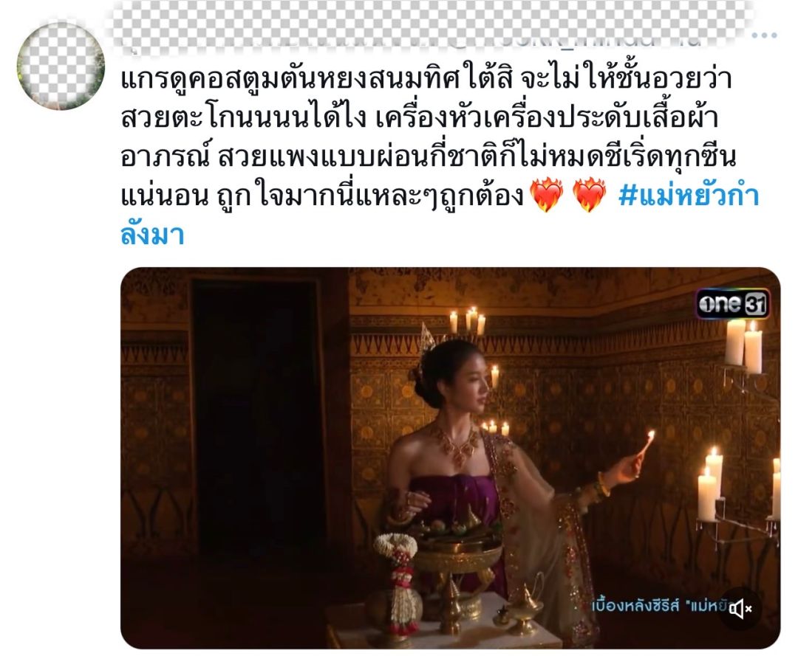Image resolution: width=798 pixels, height=656 pixels.
Task: Play the video of the woman lighting candles
Action: (451, 458)
